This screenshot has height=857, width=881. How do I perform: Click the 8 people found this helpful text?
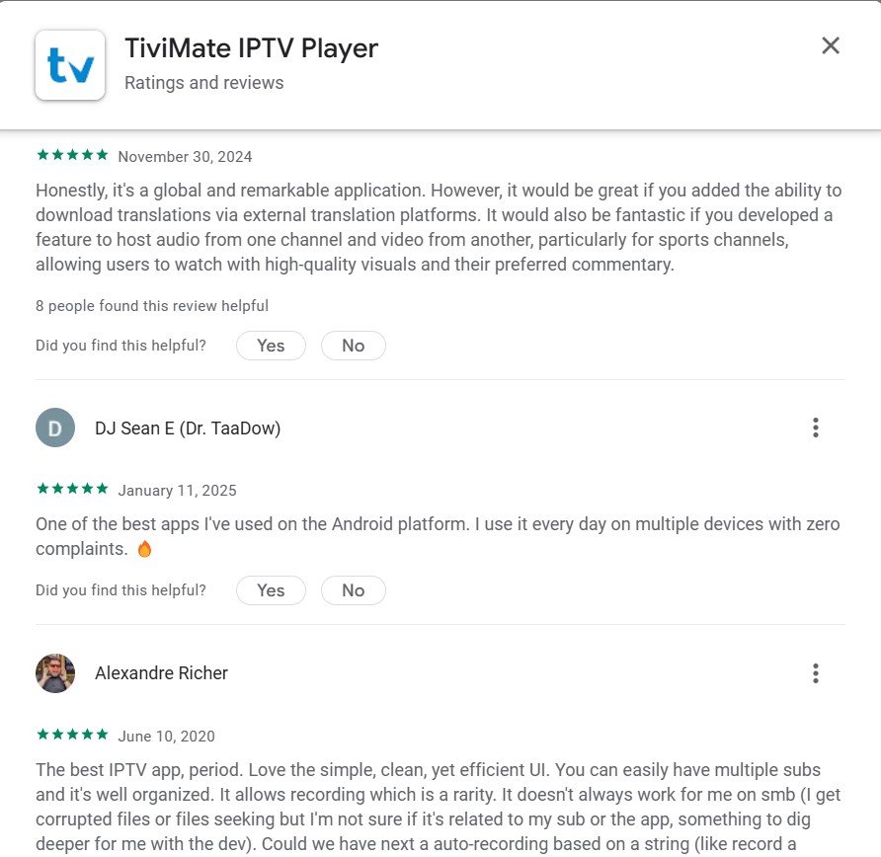(x=152, y=305)
